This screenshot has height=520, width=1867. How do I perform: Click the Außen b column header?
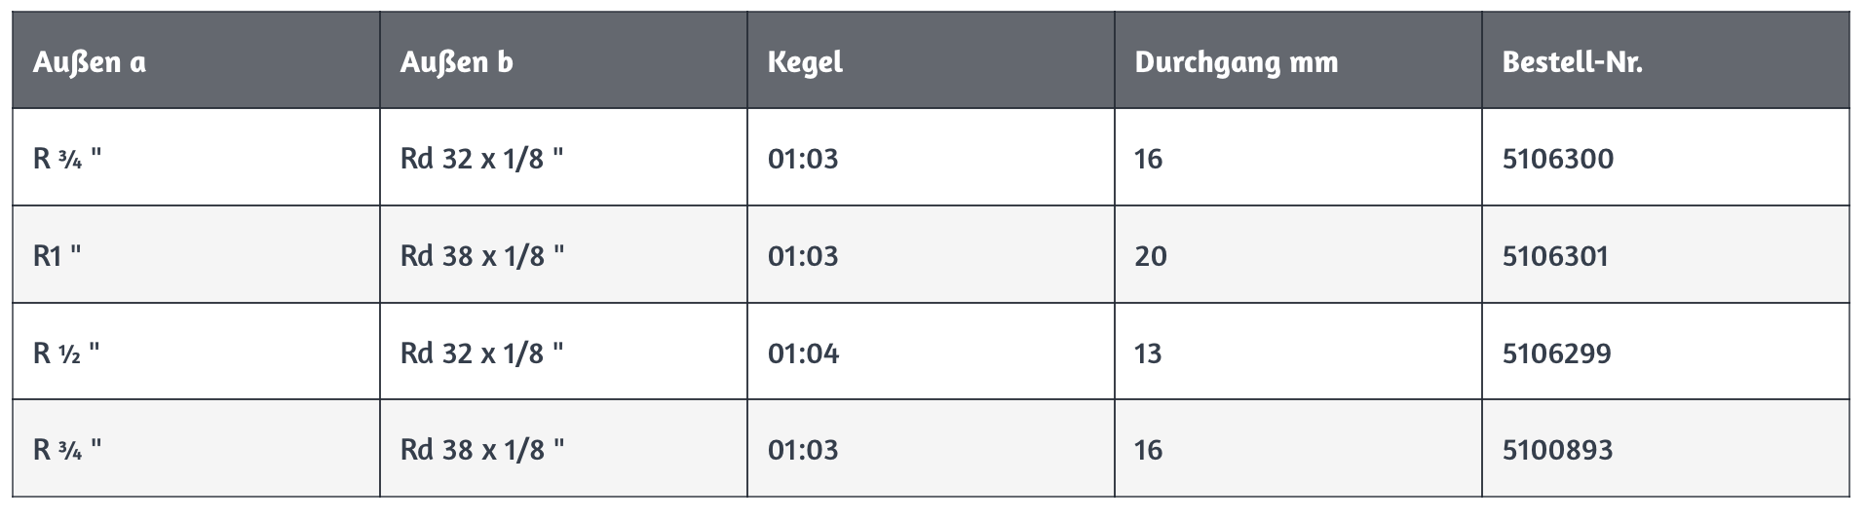(x=456, y=62)
